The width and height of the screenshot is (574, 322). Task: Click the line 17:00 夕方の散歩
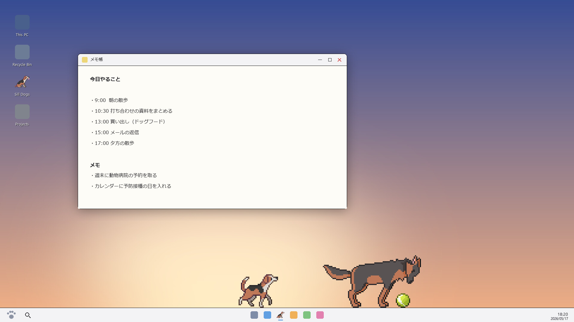(112, 143)
